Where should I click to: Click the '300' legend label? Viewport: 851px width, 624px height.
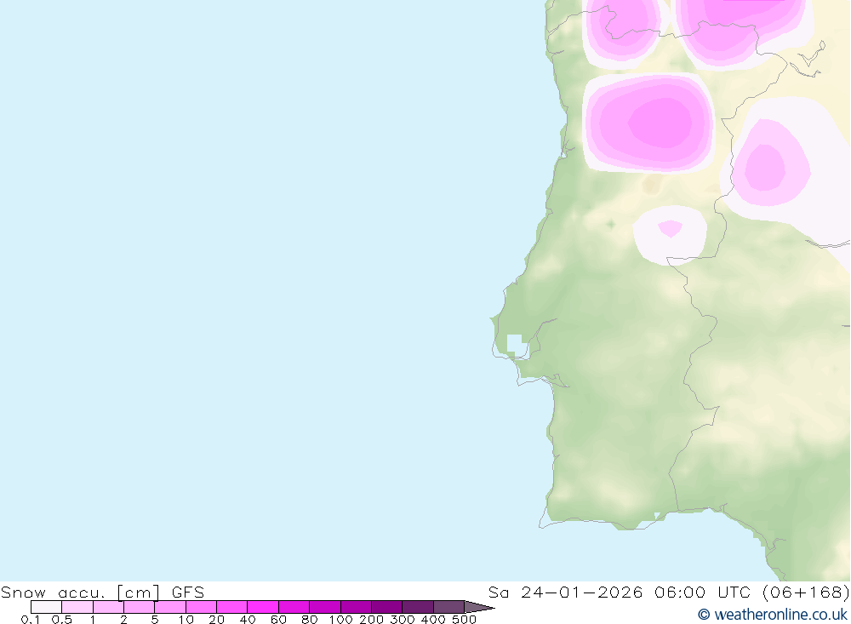[403, 619]
